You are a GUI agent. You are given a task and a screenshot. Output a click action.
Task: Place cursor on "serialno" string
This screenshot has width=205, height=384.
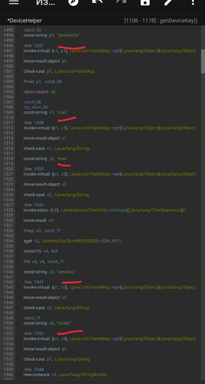[66, 271]
